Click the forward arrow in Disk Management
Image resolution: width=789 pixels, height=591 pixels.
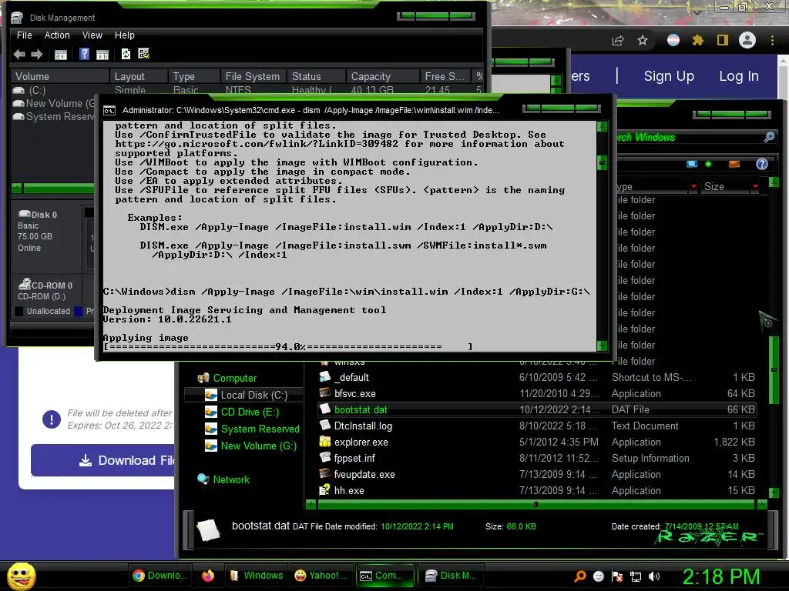pyautogui.click(x=37, y=55)
